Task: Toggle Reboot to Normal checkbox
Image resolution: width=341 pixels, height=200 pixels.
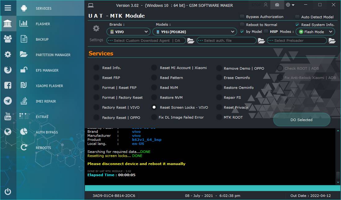Action: pyautogui.click(x=242, y=24)
